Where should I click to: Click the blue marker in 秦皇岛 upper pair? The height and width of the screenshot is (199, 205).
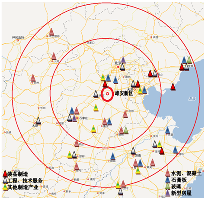pos(184,60)
